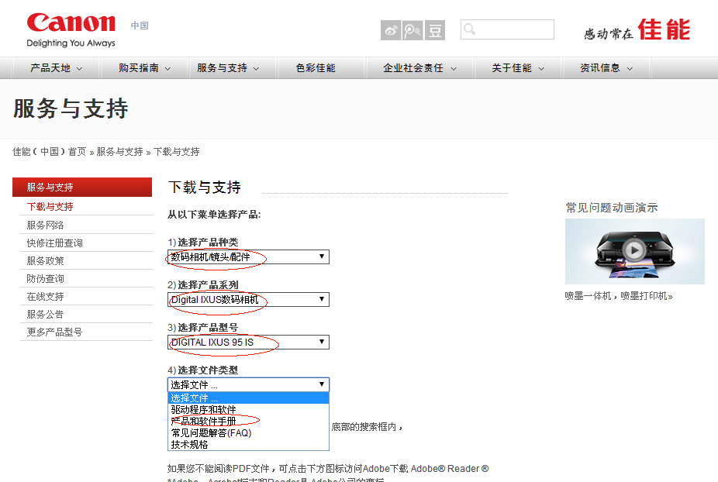Open 防伪查询 sidebar link
The image size is (718, 482).
(x=46, y=278)
